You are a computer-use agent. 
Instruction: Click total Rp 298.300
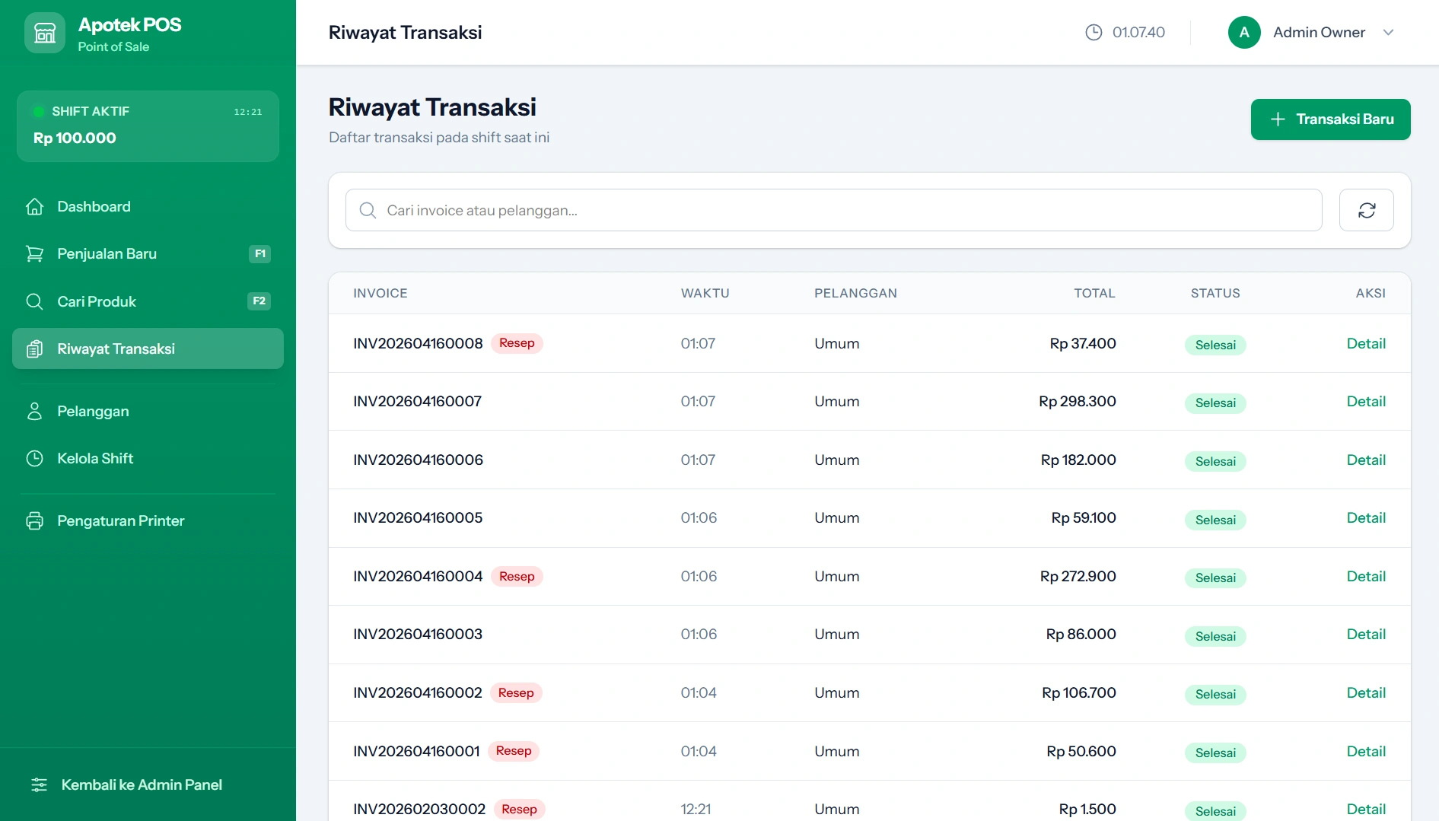pos(1078,401)
